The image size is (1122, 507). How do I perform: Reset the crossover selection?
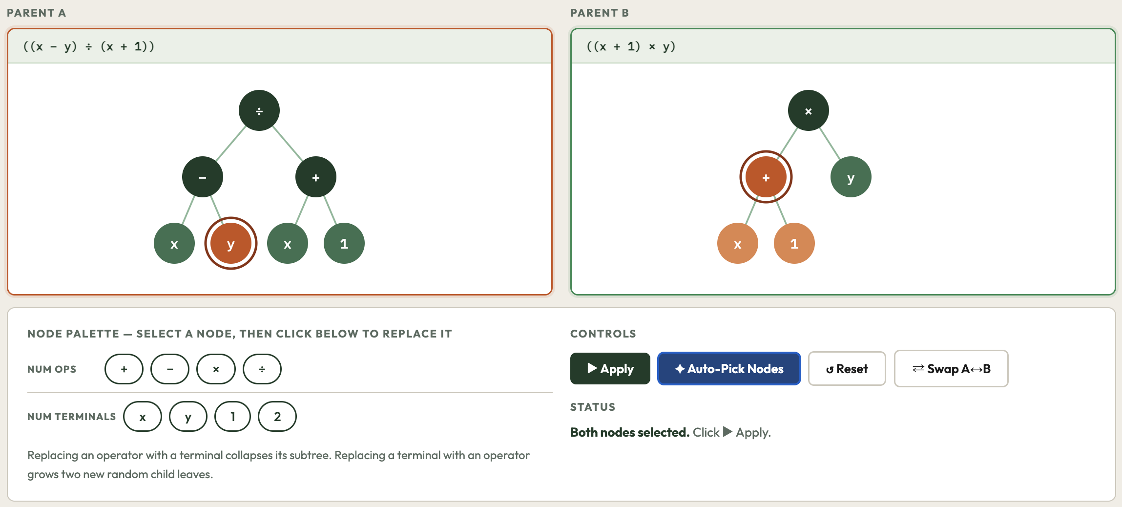point(847,369)
